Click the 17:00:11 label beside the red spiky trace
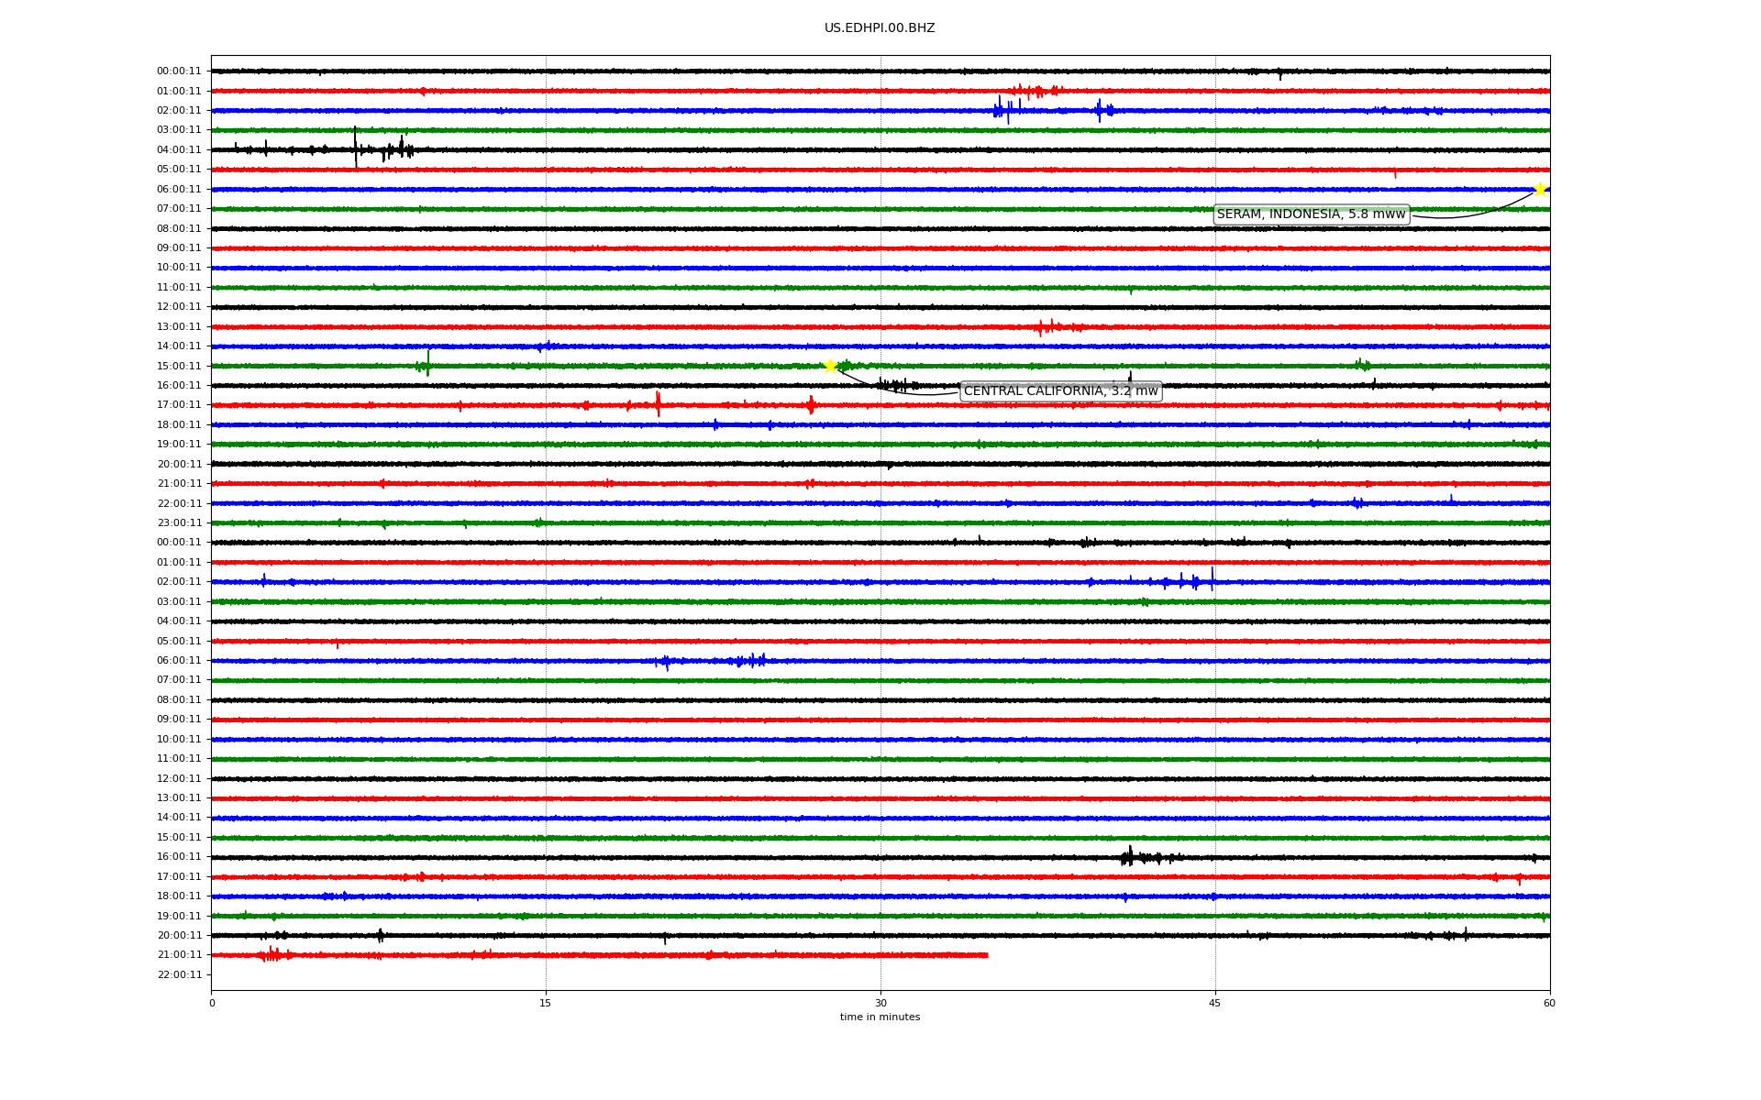 (179, 405)
